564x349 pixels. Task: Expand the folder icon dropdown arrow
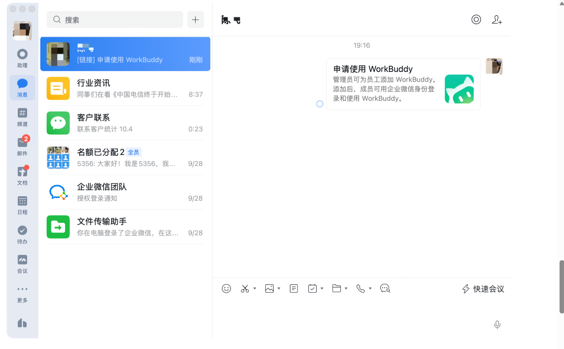(x=346, y=289)
